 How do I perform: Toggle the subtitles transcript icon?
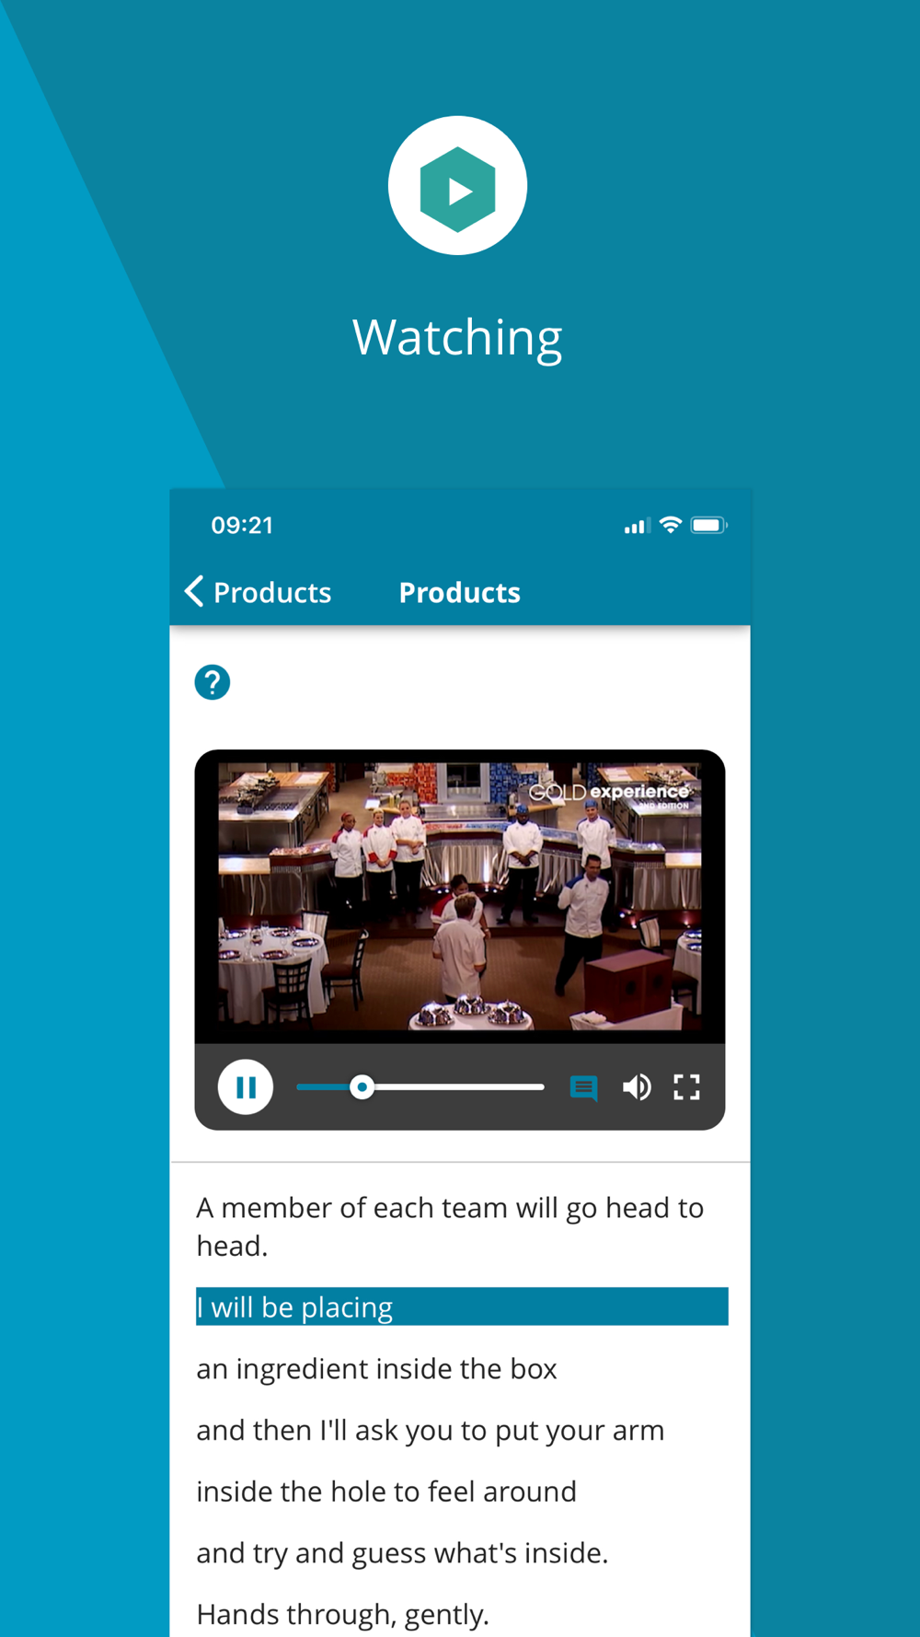pyautogui.click(x=583, y=1087)
